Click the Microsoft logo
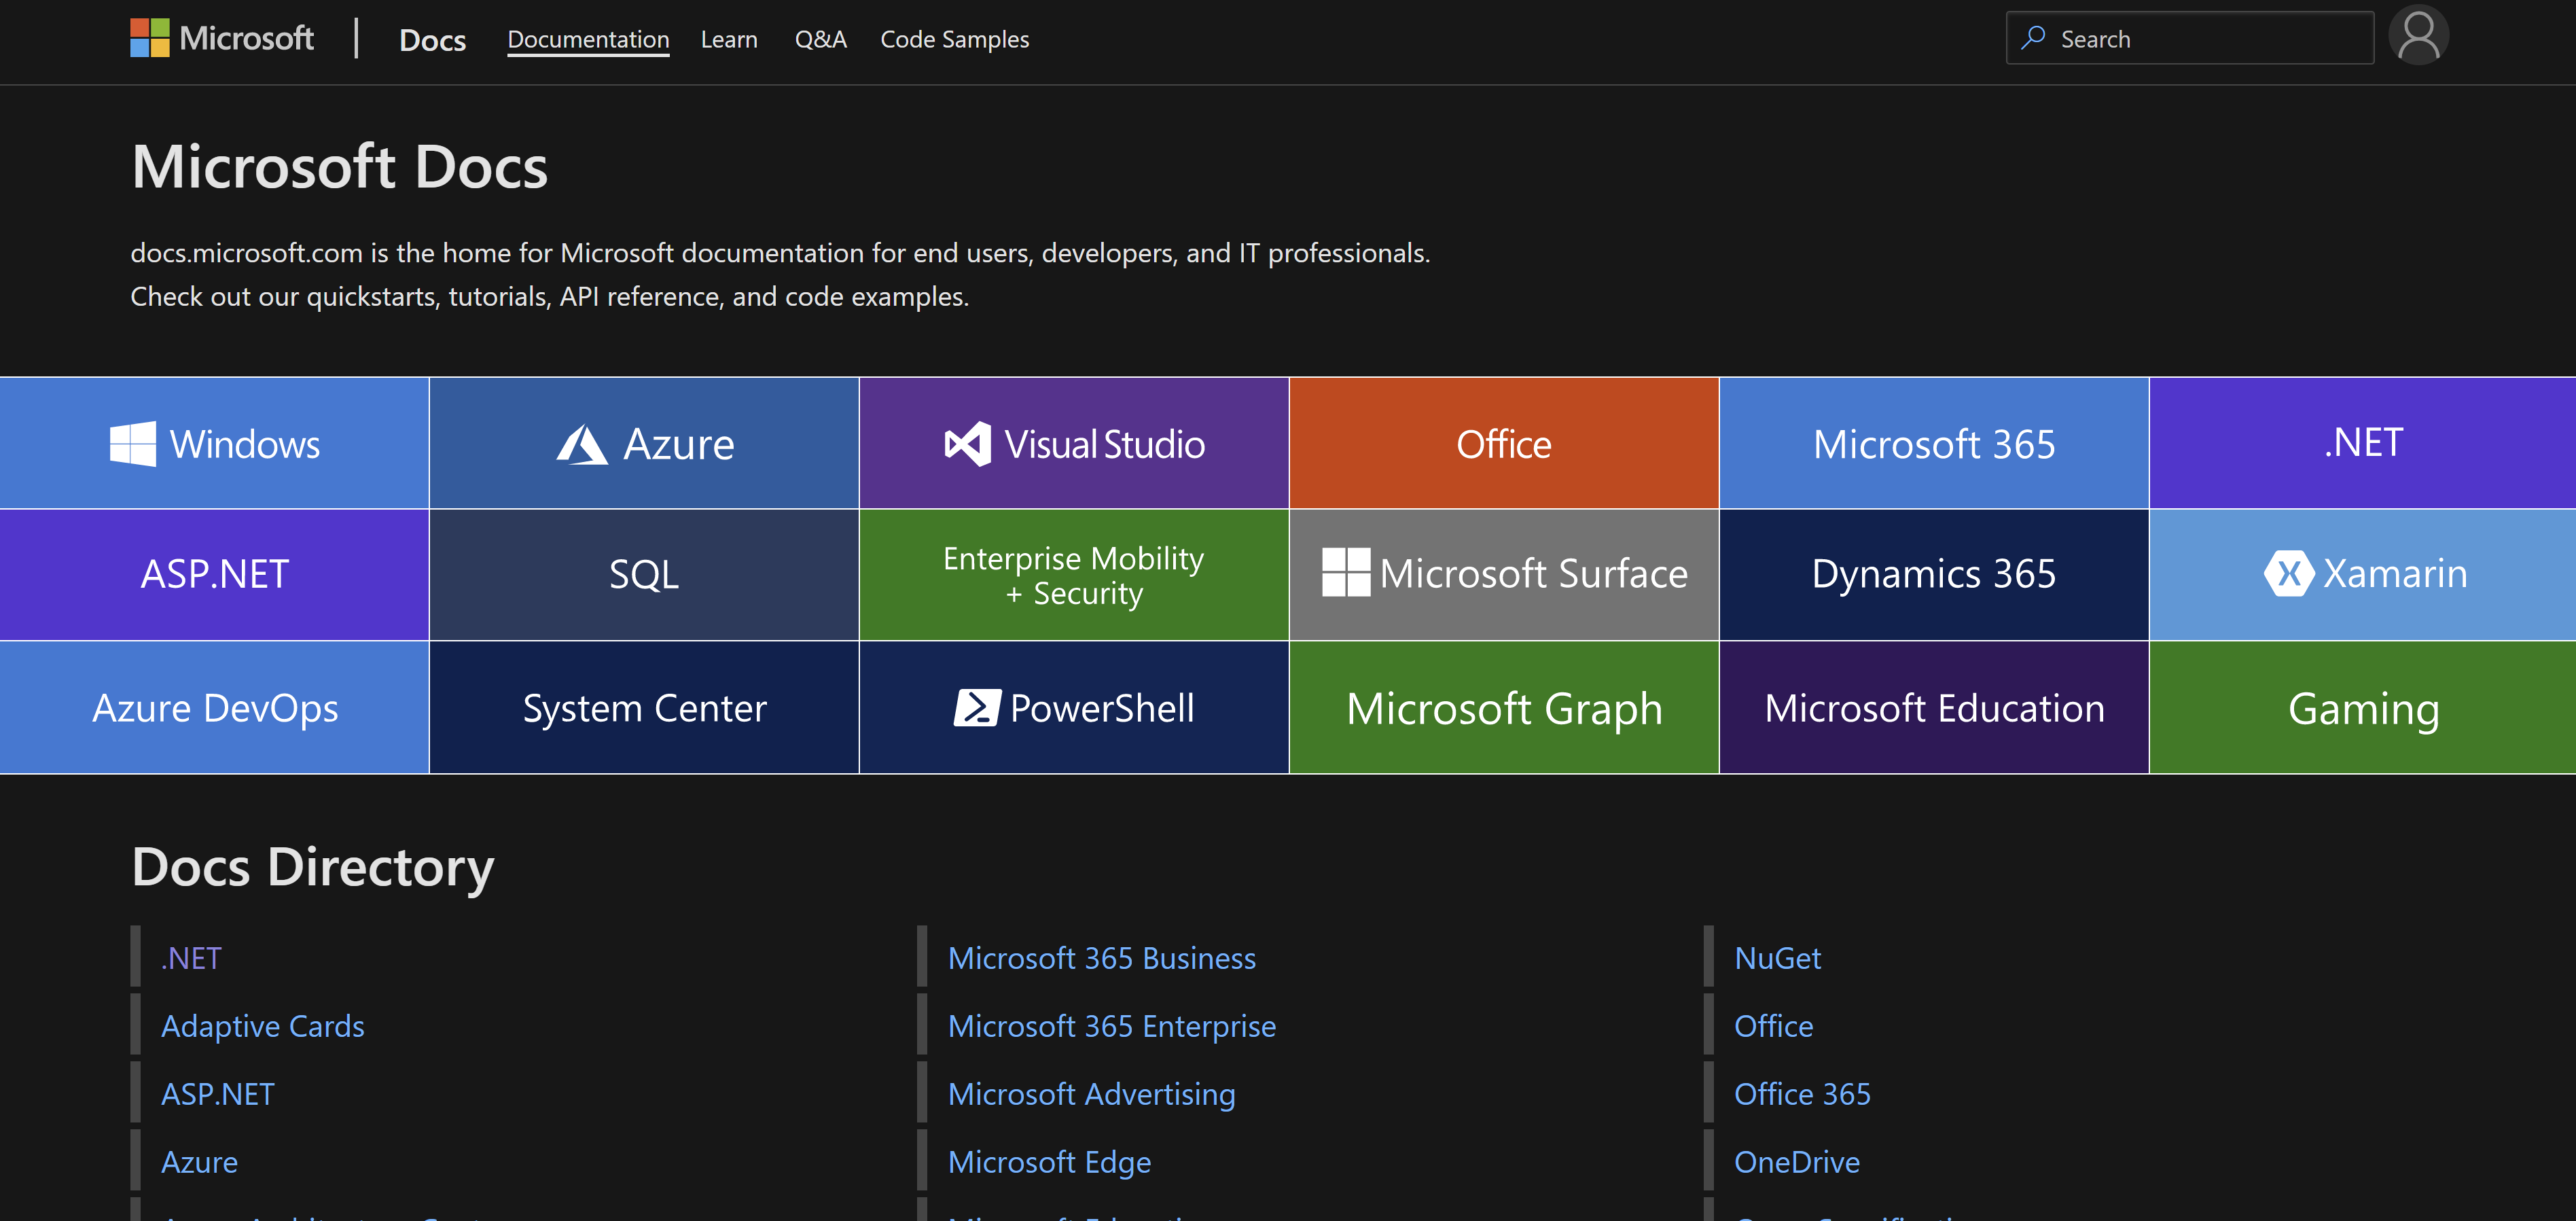The height and width of the screenshot is (1221, 2576). point(222,37)
